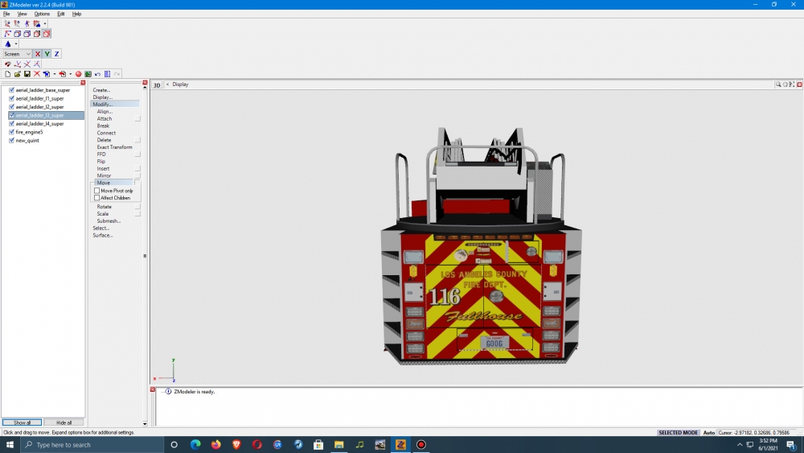
Task: Select aerial_ladder_l4_super in the objects tree
Action: pyautogui.click(x=39, y=124)
